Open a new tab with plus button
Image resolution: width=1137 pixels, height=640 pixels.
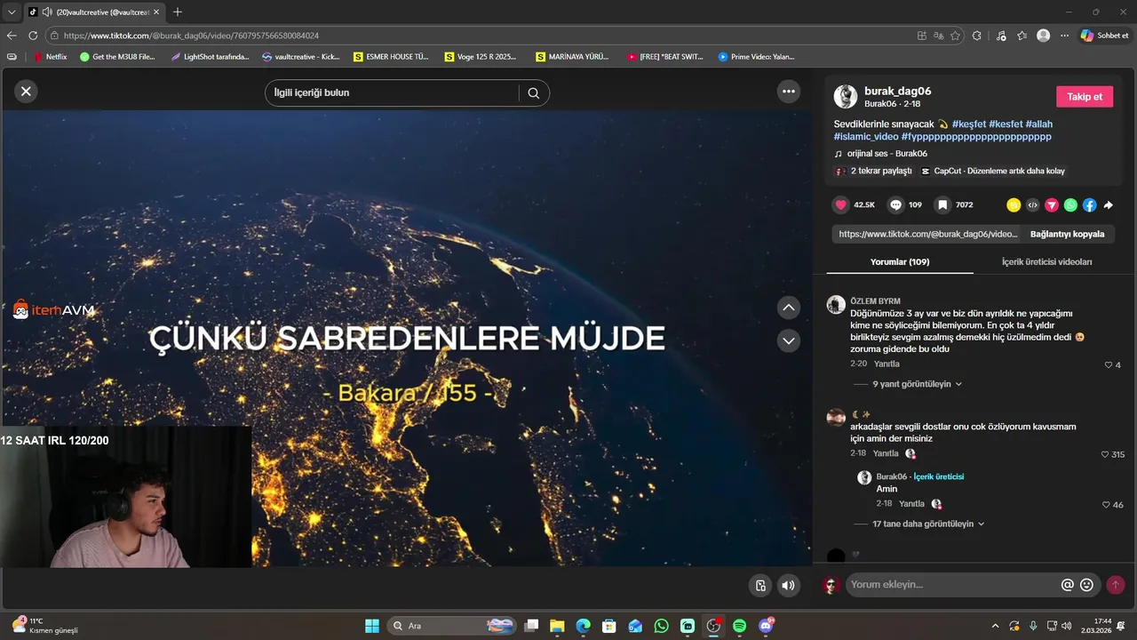pyautogui.click(x=178, y=12)
